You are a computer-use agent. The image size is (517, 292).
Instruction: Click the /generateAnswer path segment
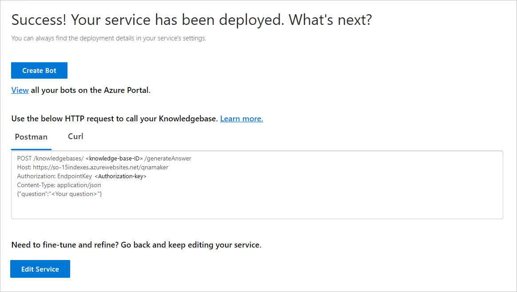[168, 158]
